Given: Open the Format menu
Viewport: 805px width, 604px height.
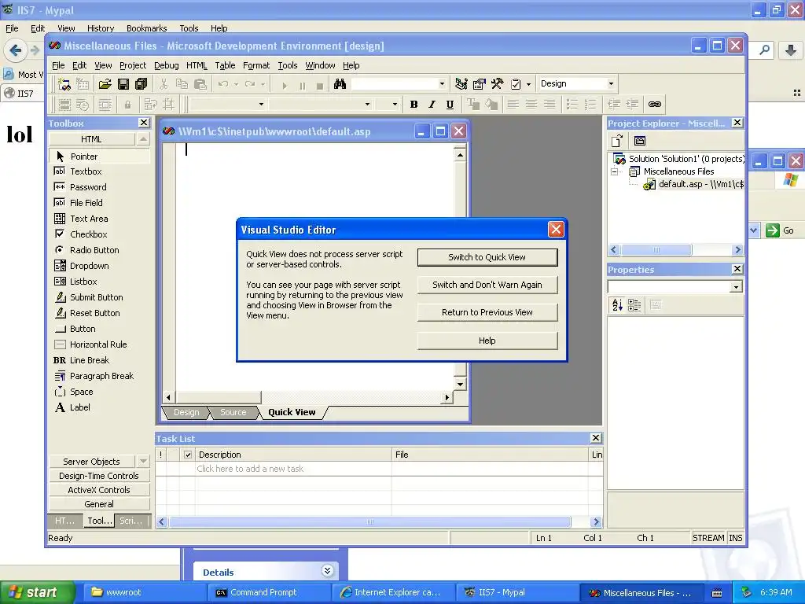Looking at the screenshot, I should [256, 65].
